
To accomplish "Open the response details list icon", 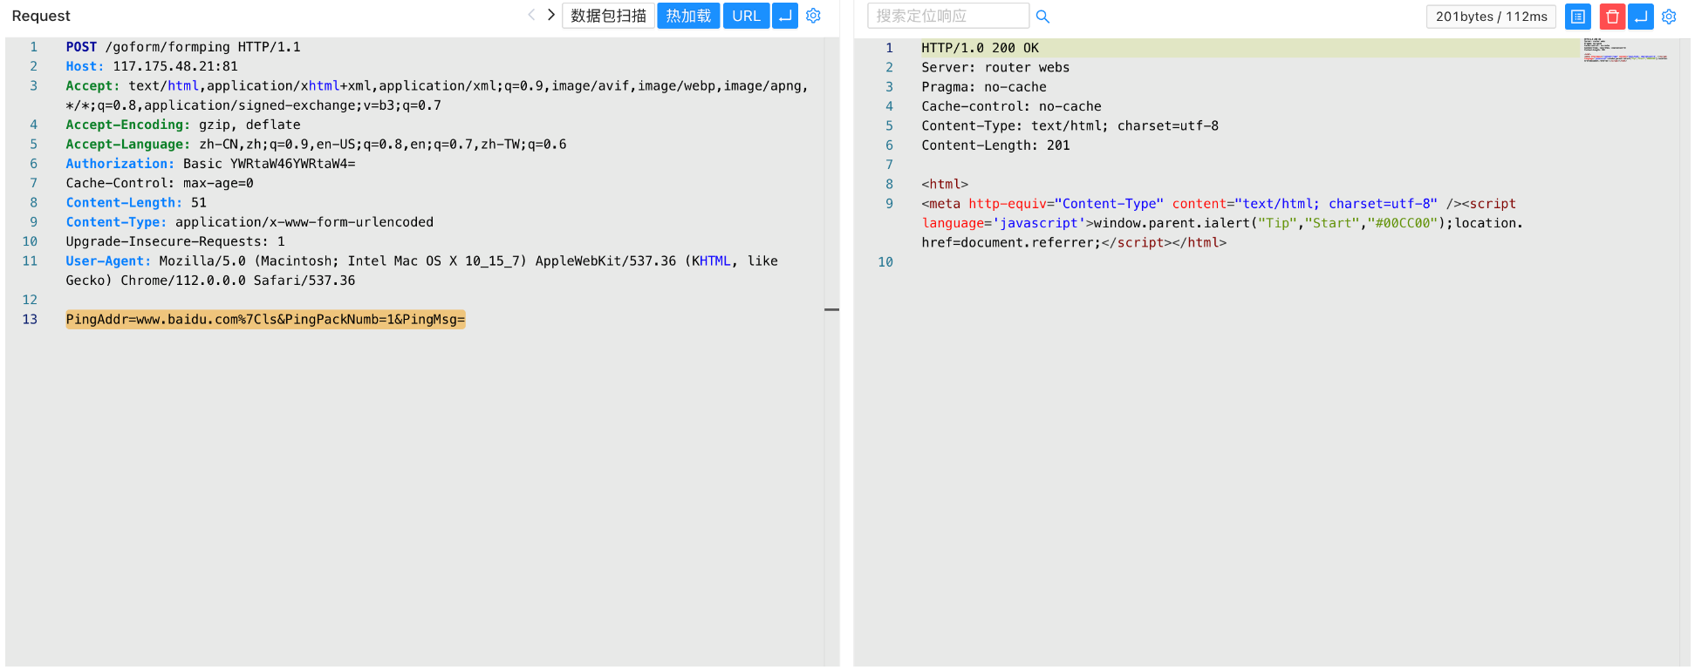I will [x=1577, y=17].
